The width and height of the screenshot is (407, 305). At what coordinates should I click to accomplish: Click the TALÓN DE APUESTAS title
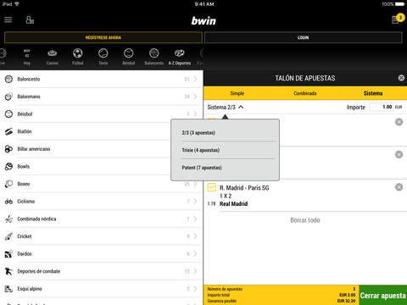click(x=305, y=78)
